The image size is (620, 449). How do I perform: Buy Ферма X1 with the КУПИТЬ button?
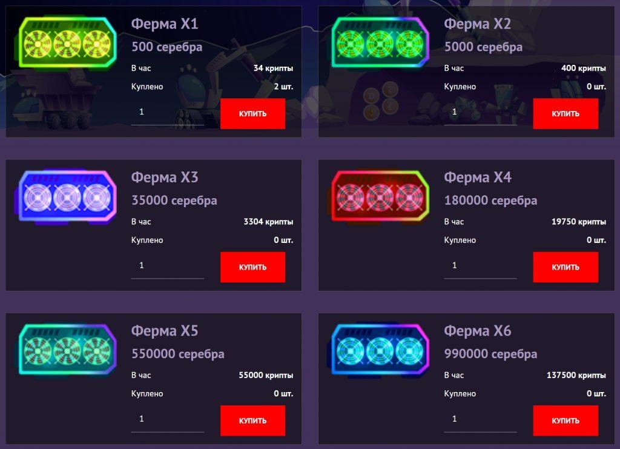coord(252,113)
